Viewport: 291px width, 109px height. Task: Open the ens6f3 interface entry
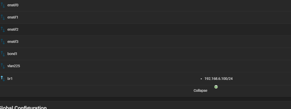coord(13,42)
